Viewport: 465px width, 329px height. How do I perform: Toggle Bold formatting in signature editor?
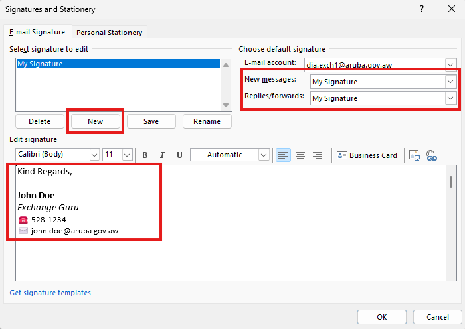(x=145, y=155)
